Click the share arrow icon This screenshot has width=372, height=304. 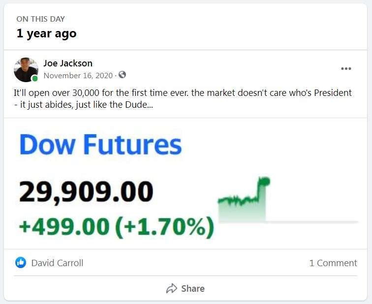(172, 288)
